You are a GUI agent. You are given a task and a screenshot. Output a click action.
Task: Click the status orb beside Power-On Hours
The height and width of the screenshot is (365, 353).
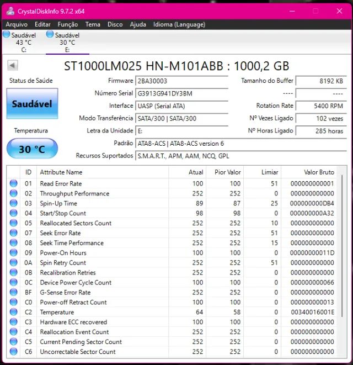14,253
